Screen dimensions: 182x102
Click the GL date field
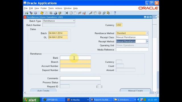58,37
